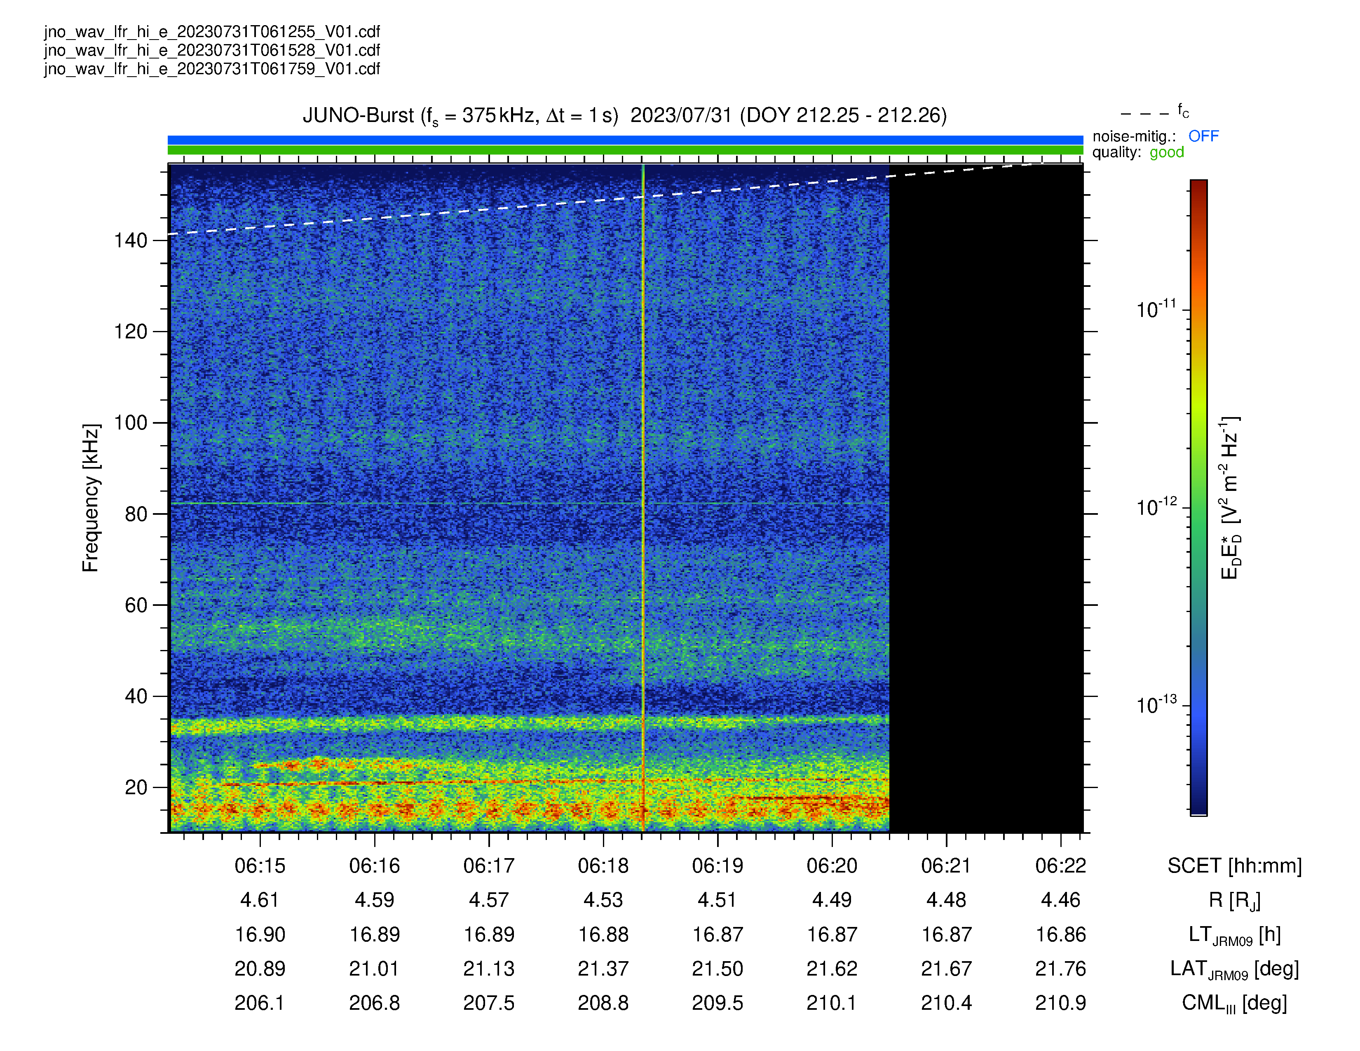Select the blue noise-mitigation status bar

tap(625, 140)
